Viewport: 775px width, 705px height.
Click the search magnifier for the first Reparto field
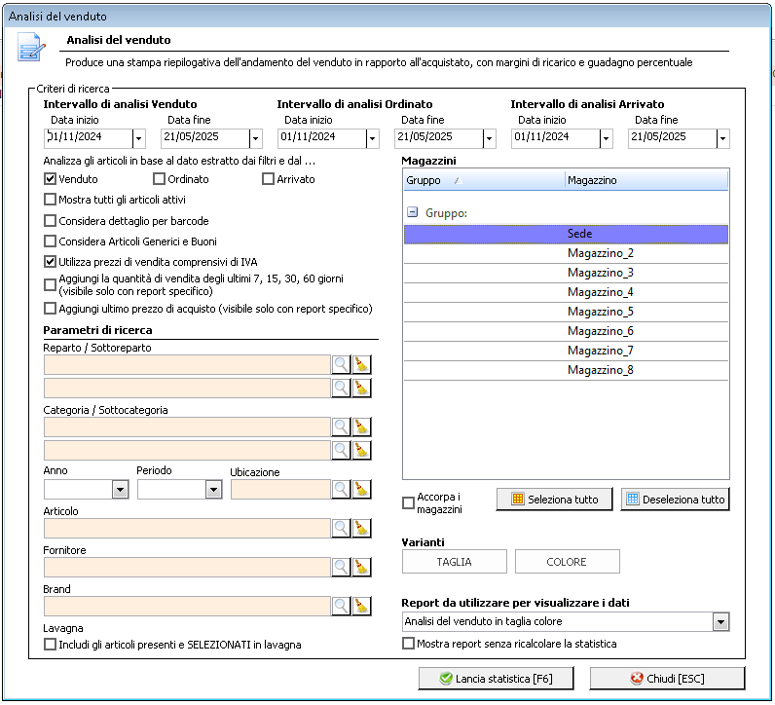341,365
